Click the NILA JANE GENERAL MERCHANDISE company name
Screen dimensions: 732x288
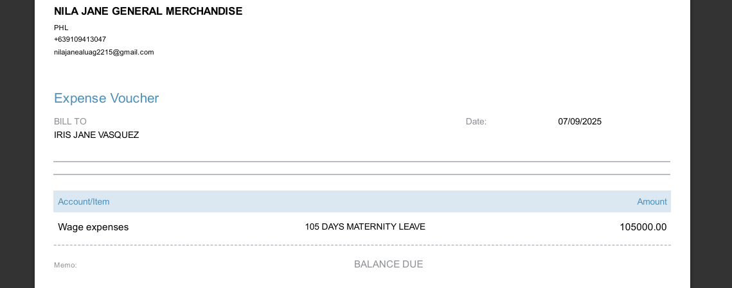point(148,11)
